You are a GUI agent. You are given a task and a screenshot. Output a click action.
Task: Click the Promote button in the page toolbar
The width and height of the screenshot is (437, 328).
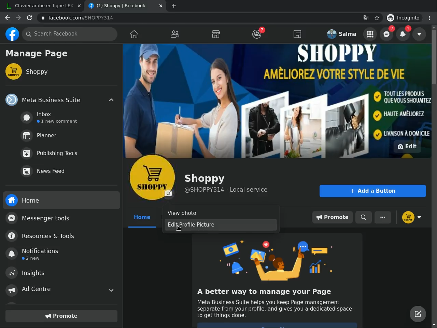coord(332,217)
